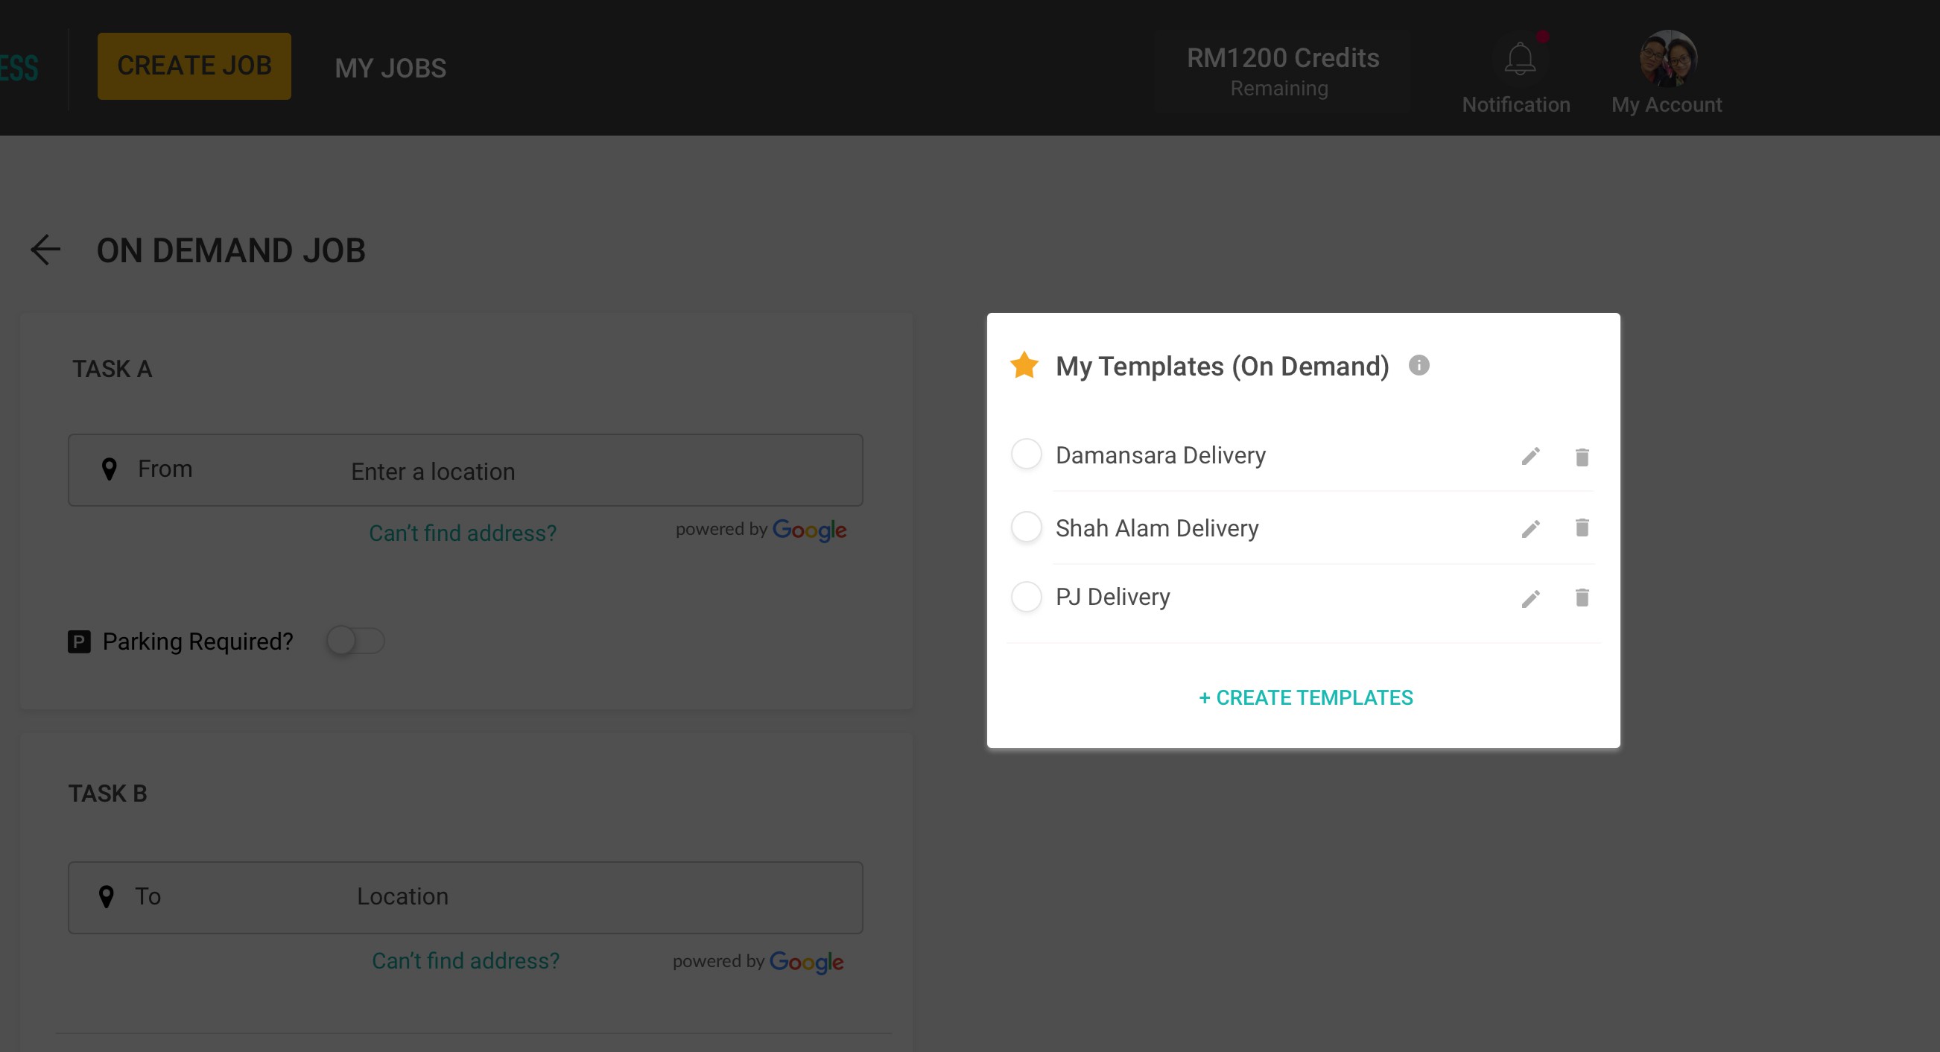Click + CREATE TEMPLATES link
Viewport: 1940px width, 1052px height.
[1306, 697]
